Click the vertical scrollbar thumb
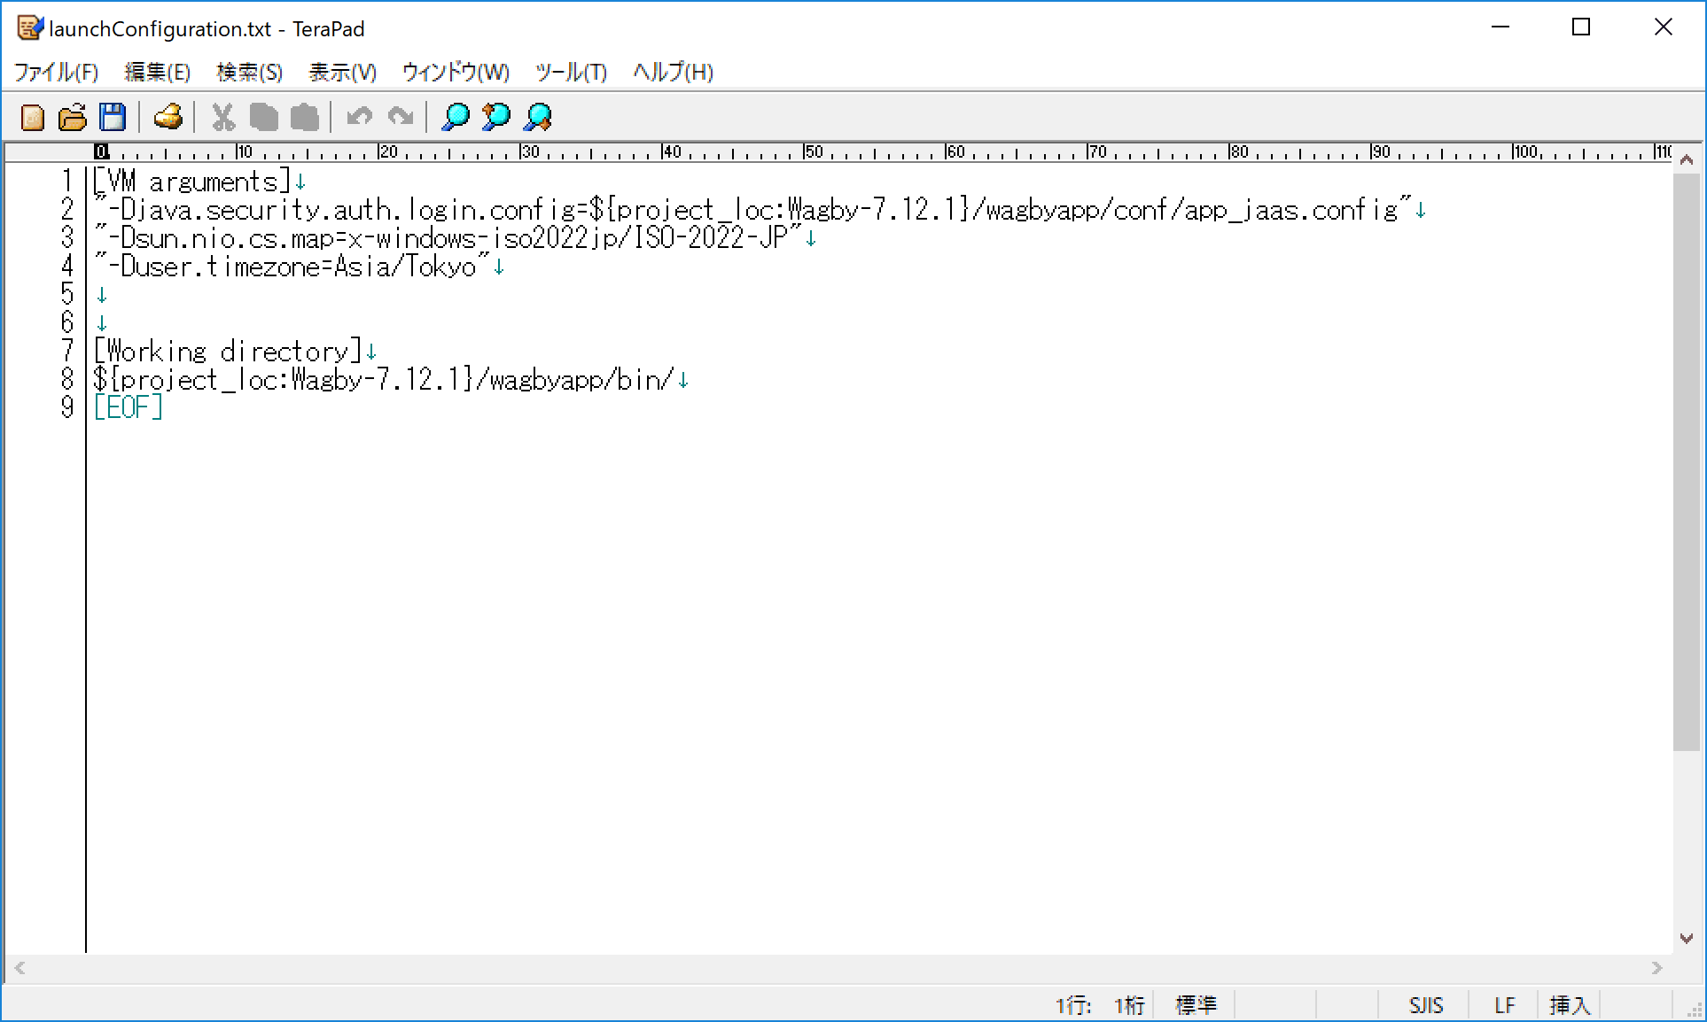The width and height of the screenshot is (1707, 1022). coord(1687,462)
